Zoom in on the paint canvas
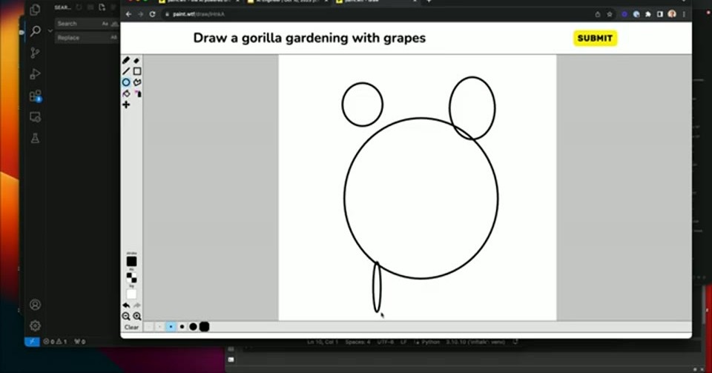 pos(136,317)
